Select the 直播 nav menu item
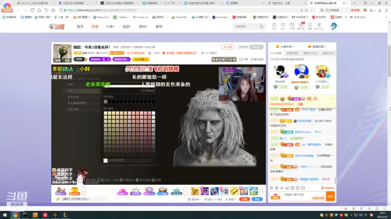Screen dimensions: 391x219 pos(95,27)
